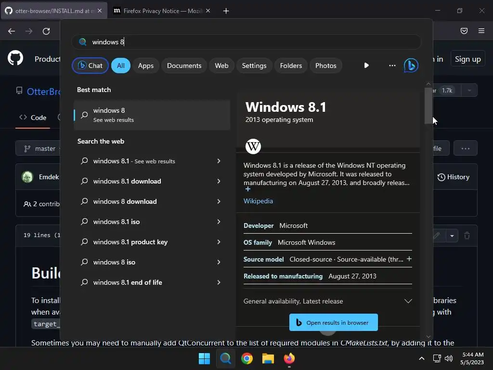Click the browser forward arrow

click(x=29, y=31)
